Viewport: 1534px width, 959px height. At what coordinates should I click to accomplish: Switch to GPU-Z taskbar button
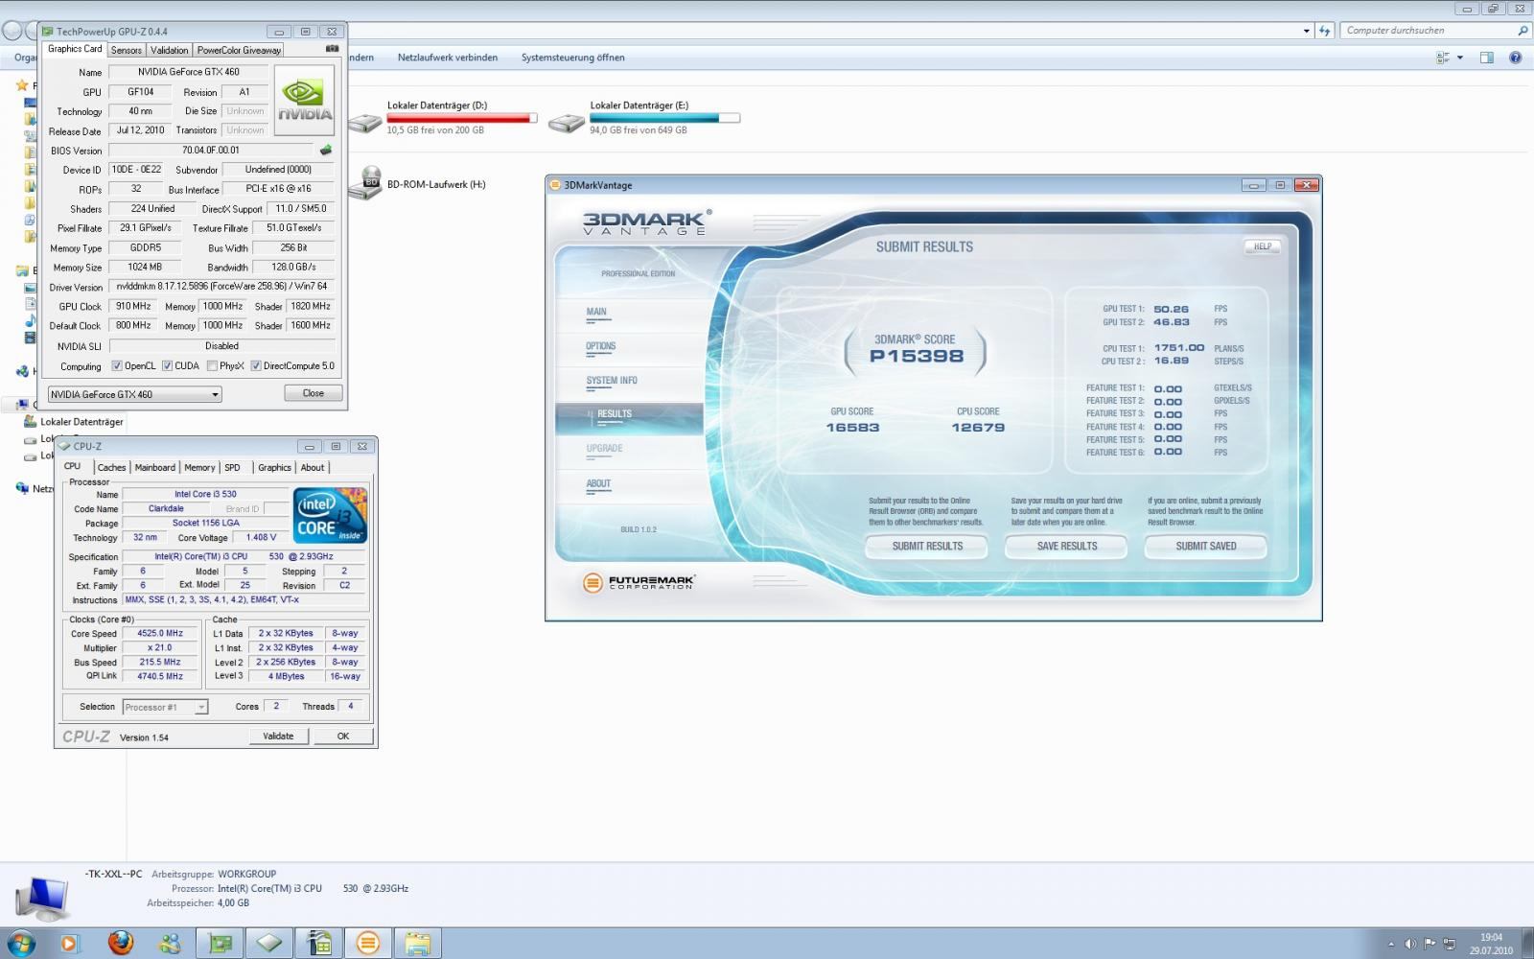221,944
